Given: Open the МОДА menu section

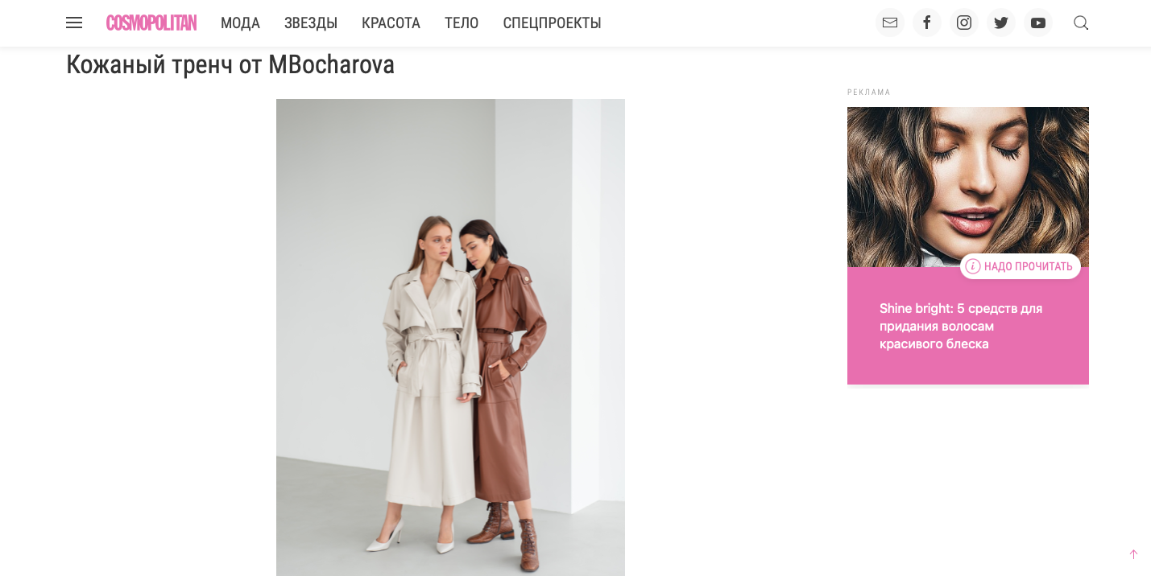Looking at the screenshot, I should click(240, 23).
